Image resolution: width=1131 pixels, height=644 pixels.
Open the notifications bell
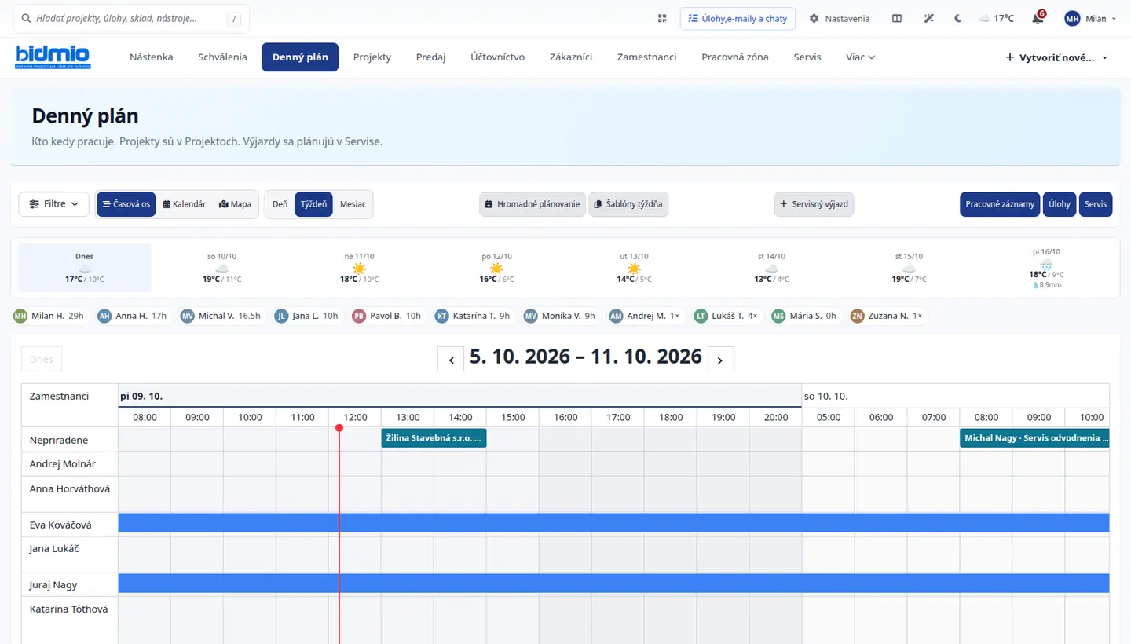tap(1038, 18)
